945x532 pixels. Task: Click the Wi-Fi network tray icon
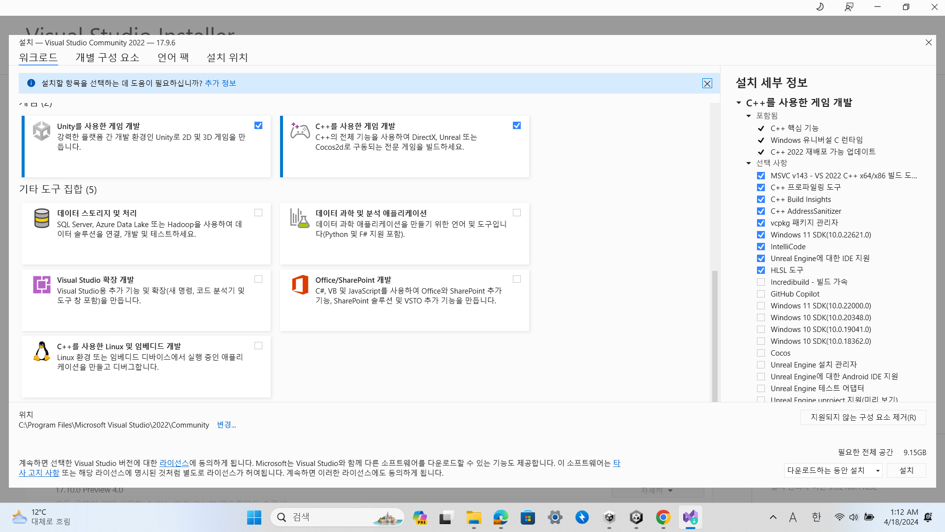pos(839,517)
